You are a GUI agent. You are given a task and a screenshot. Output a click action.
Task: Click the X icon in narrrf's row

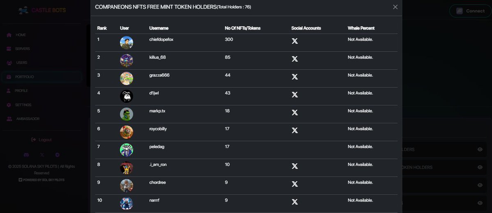click(x=295, y=202)
